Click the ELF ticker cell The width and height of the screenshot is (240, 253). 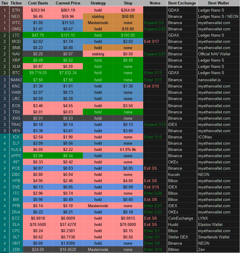[x=16, y=143]
